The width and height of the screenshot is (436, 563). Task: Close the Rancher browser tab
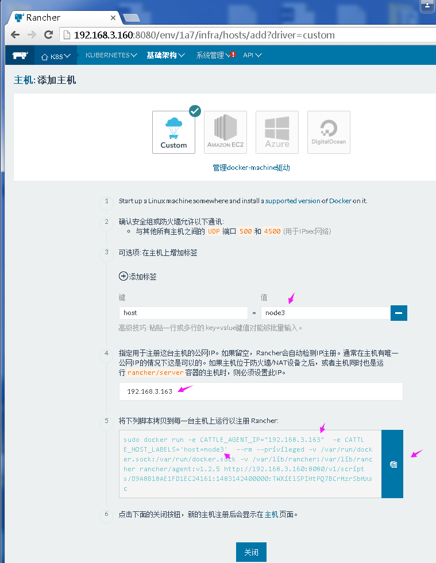coord(113,18)
